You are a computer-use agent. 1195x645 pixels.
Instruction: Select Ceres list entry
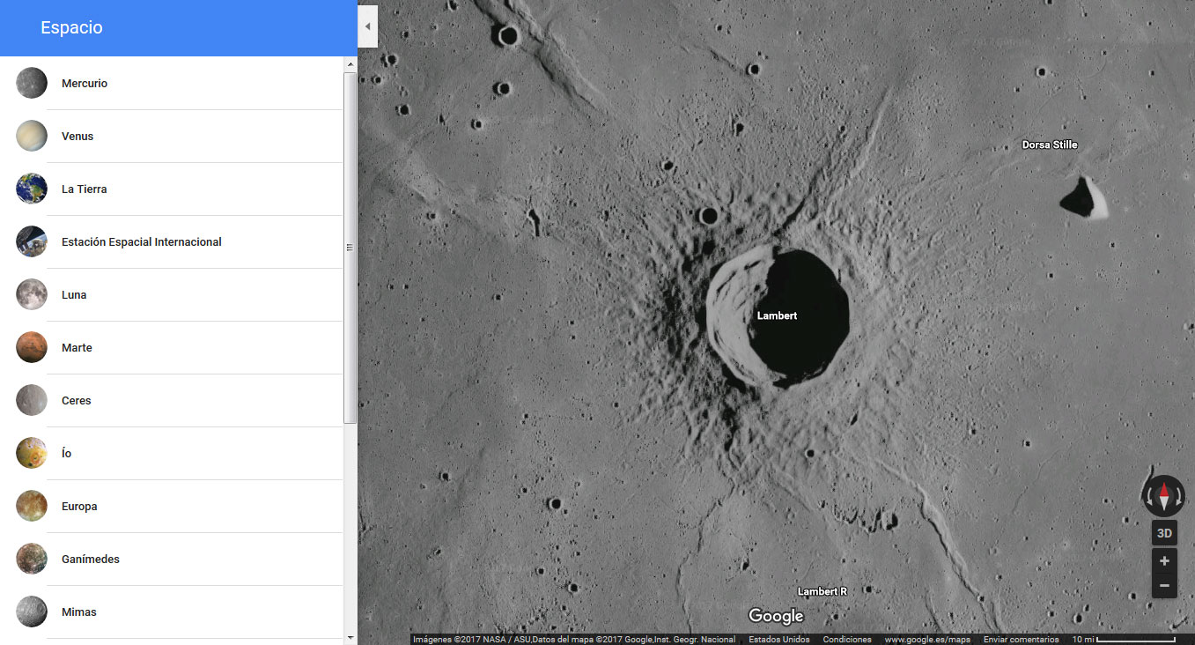tap(172, 400)
